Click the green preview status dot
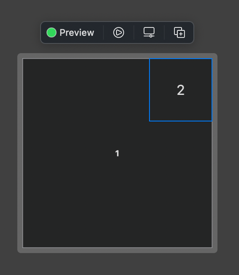 coord(52,32)
